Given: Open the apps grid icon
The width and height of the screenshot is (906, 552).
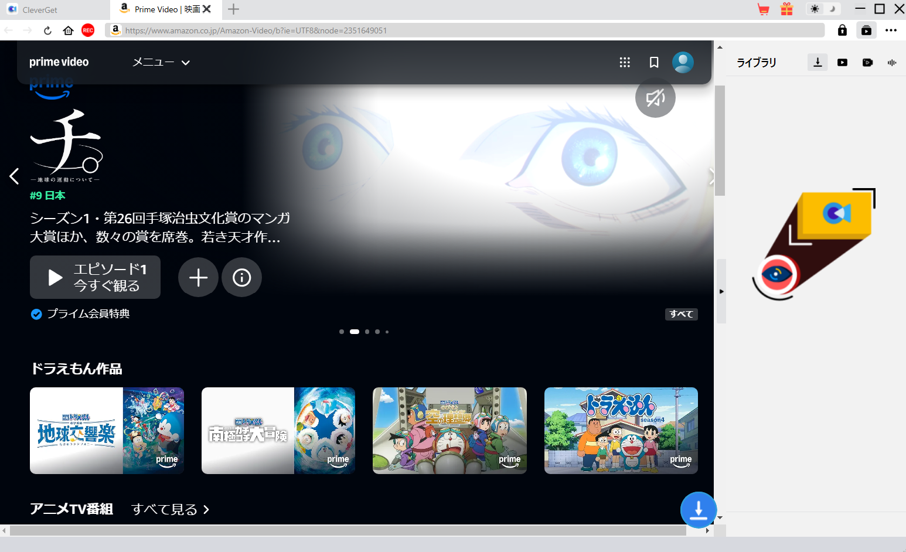Looking at the screenshot, I should click(625, 62).
